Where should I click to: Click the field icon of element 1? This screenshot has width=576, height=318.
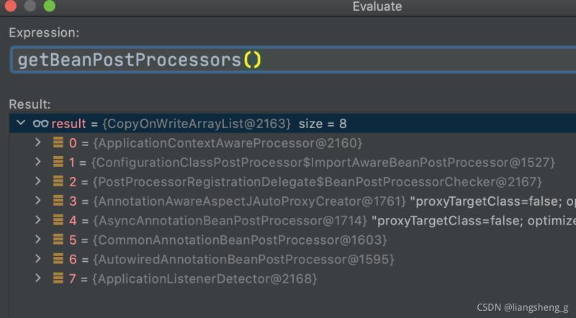coord(58,162)
